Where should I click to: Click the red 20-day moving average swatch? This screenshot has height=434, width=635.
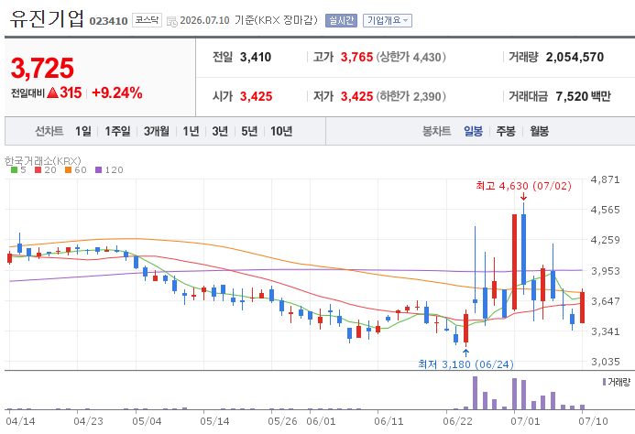pyautogui.click(x=38, y=170)
